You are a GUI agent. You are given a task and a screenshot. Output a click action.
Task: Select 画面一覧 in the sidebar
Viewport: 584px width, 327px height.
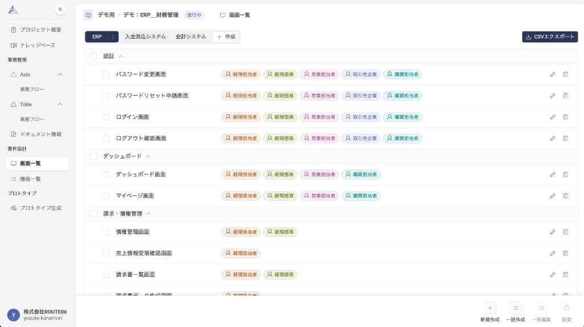pyautogui.click(x=37, y=163)
